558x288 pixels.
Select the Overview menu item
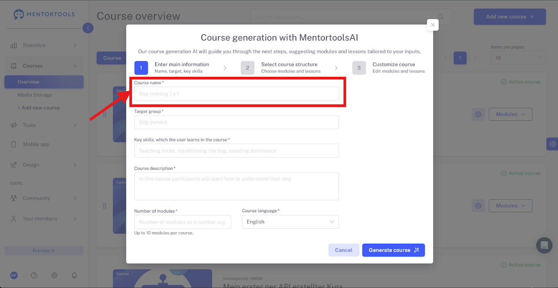point(44,82)
